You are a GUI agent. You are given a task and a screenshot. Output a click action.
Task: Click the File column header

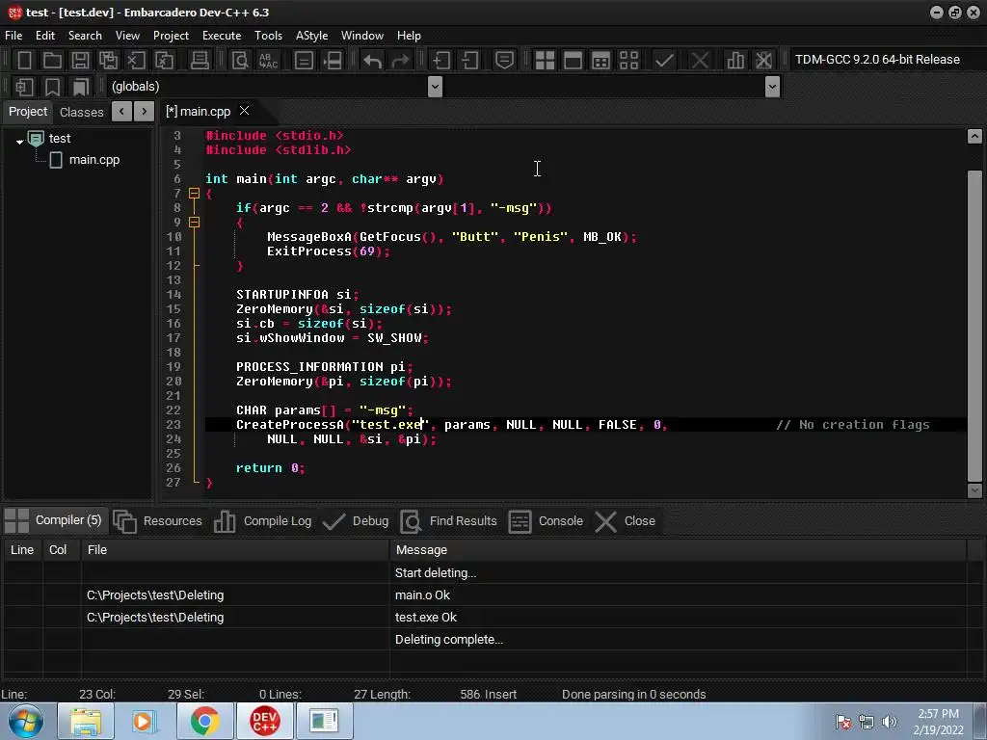(235, 550)
